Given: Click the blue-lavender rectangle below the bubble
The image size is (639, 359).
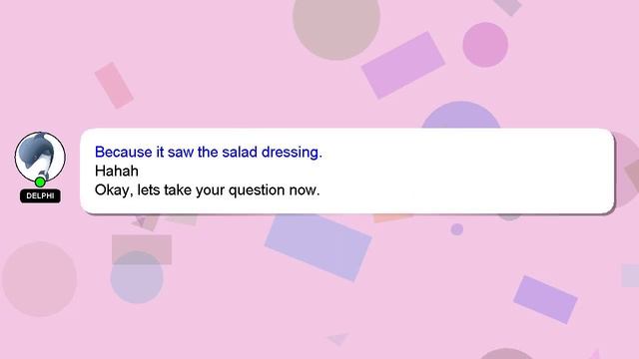Looking at the screenshot, I should point(319,246).
